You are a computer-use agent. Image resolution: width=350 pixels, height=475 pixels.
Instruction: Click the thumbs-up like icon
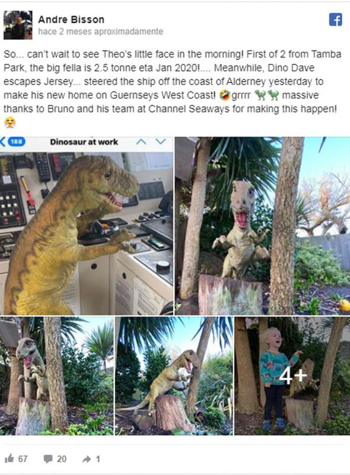pyautogui.click(x=9, y=458)
